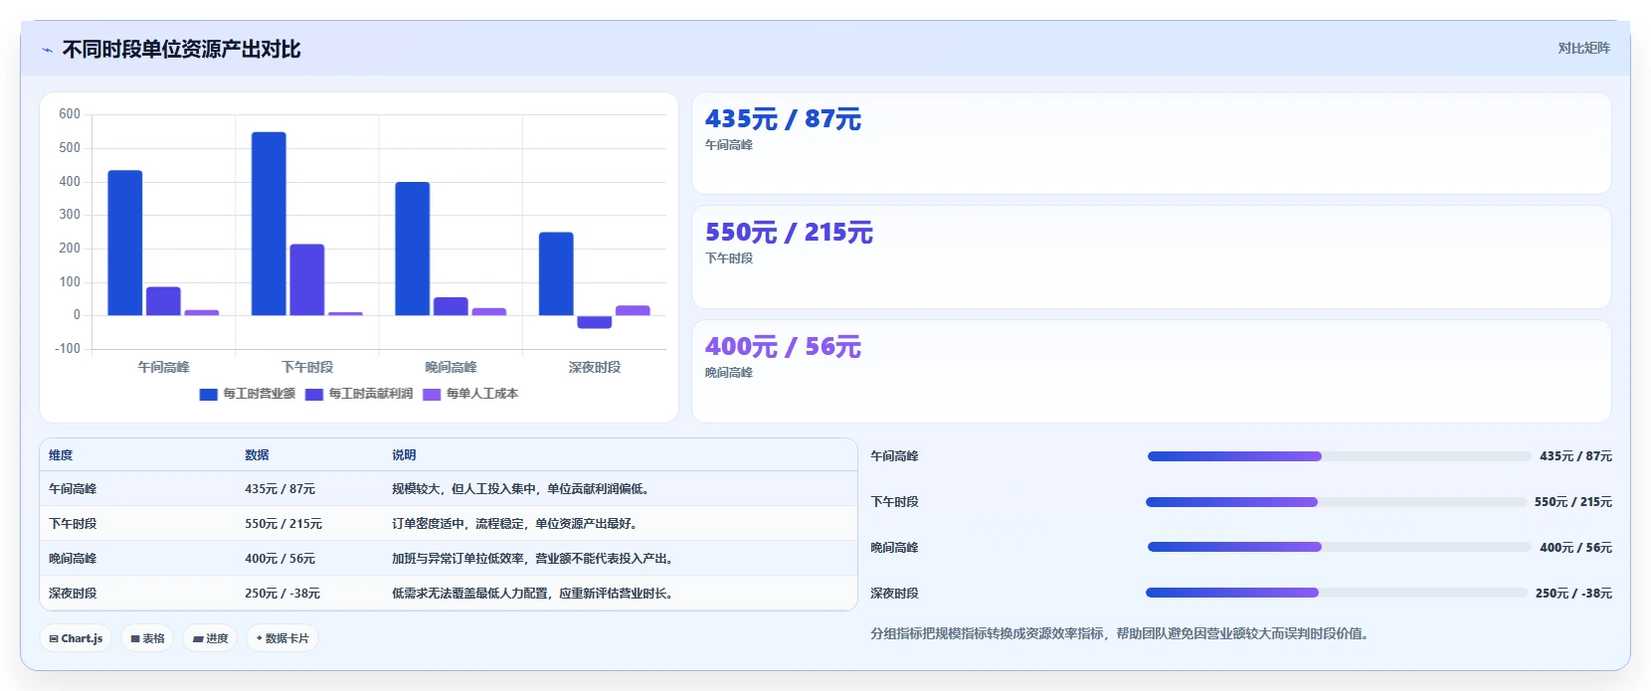This screenshot has width=1651, height=691.
Task: Click the negative profit bar for 深夜时段
Action: point(595,322)
